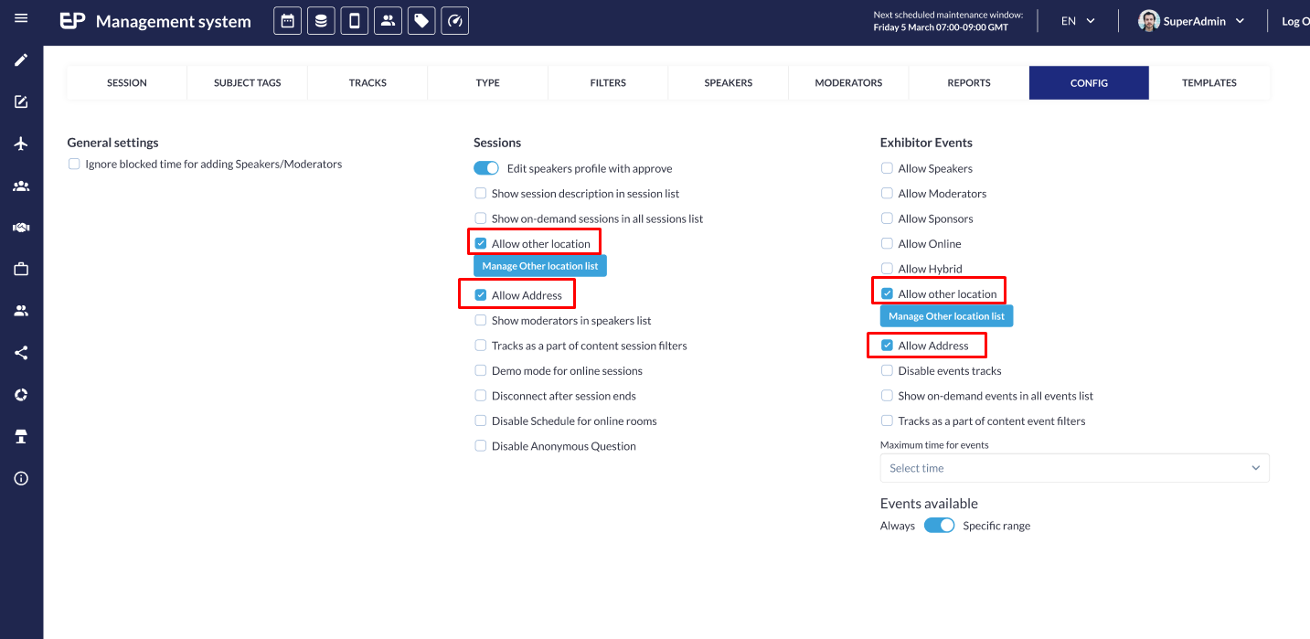
Task: Click the speedometer dashboard icon
Action: (x=455, y=21)
